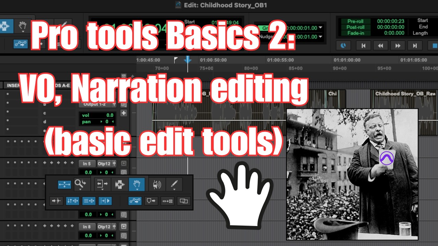Toggle Link Track and Edit Selection
The height and width of the screenshot is (246, 438).
[x=89, y=201]
